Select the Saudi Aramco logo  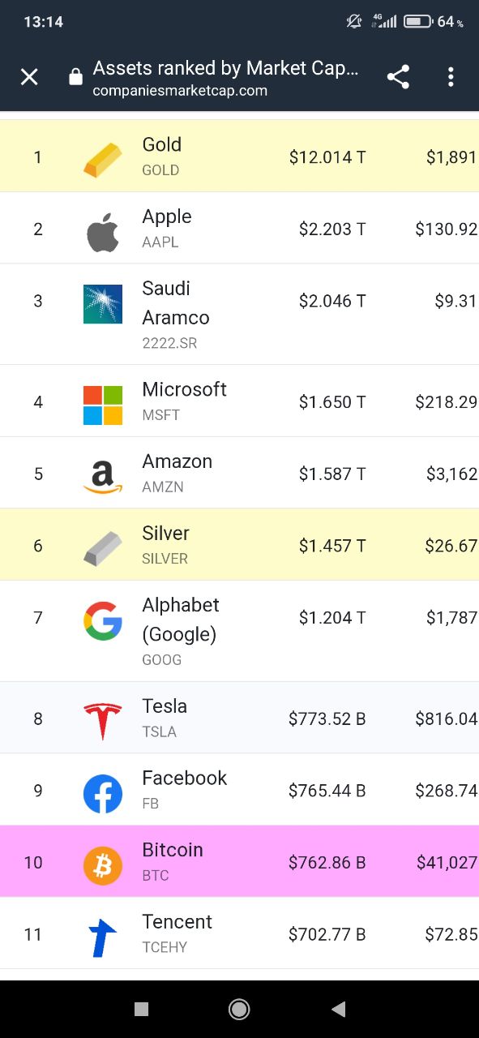pyautogui.click(x=103, y=304)
